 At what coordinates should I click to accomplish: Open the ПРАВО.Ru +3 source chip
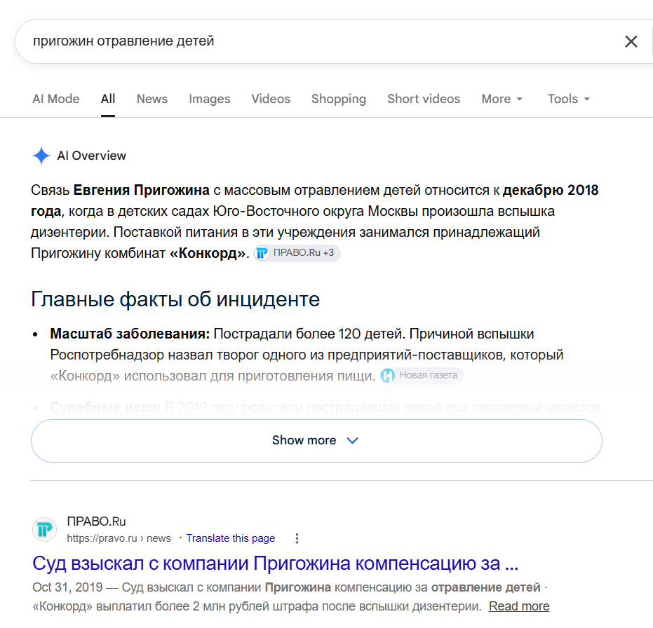pyautogui.click(x=297, y=253)
